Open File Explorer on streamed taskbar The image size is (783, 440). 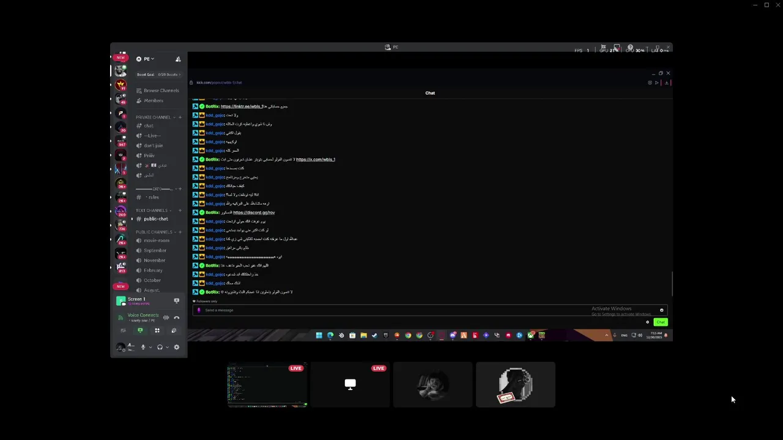click(x=363, y=335)
